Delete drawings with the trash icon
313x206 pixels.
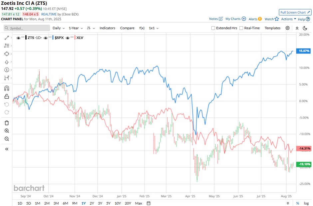7,123
